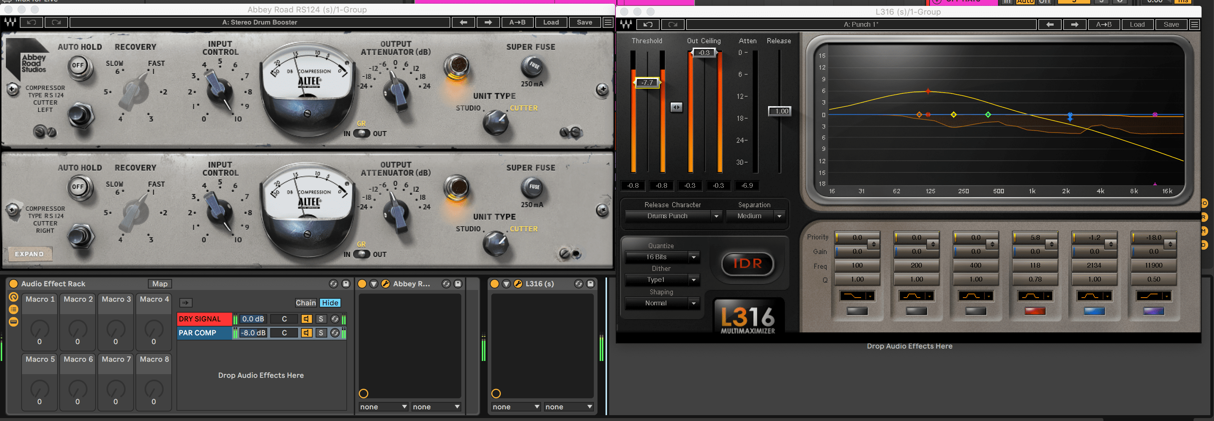Click undo arrow in RS124 plugin toolbar

pos(31,22)
